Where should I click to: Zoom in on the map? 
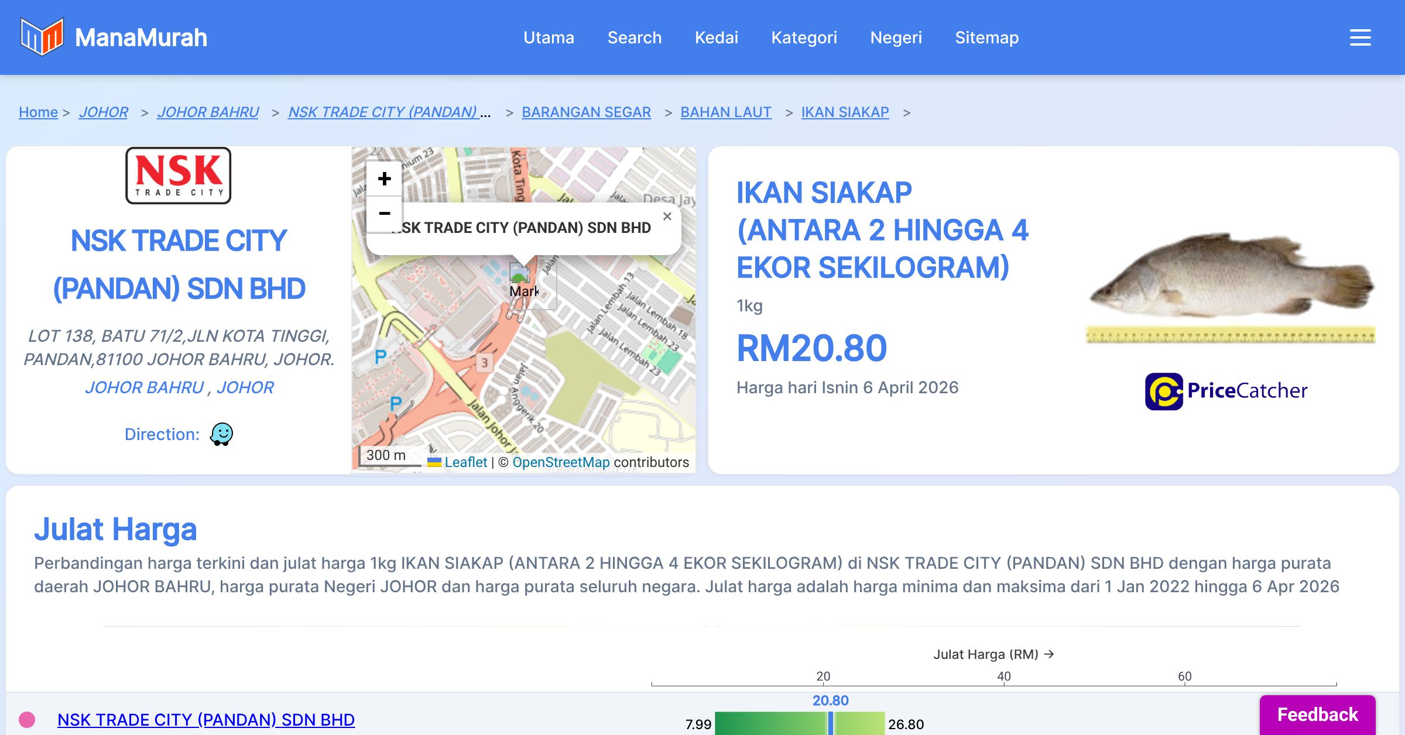[x=384, y=178]
